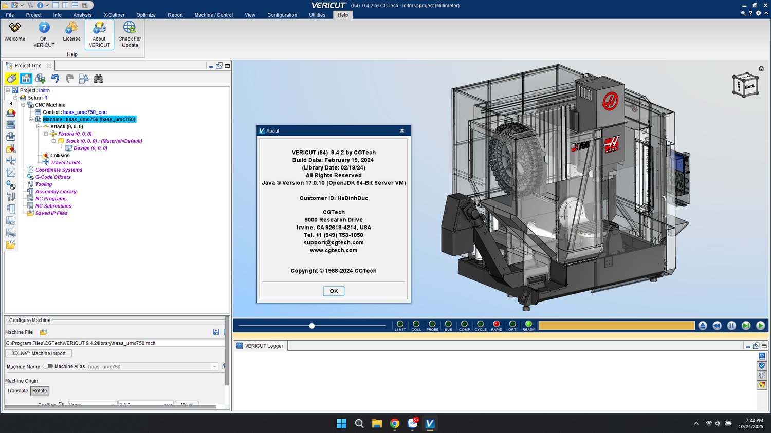Open the machine alias haas_umc750 dropdown

[214, 367]
